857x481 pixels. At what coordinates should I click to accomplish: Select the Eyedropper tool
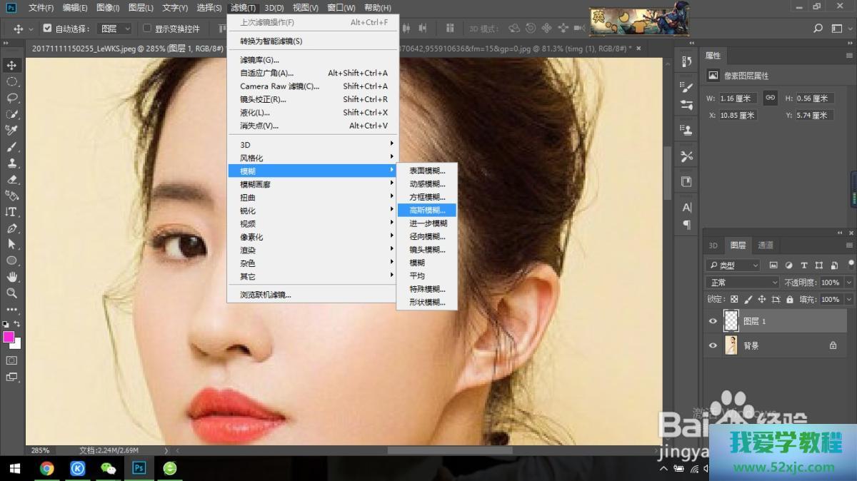[x=11, y=130]
